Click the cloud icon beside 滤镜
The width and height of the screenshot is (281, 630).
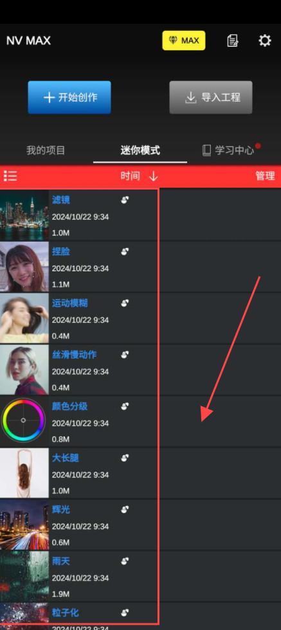(x=125, y=200)
